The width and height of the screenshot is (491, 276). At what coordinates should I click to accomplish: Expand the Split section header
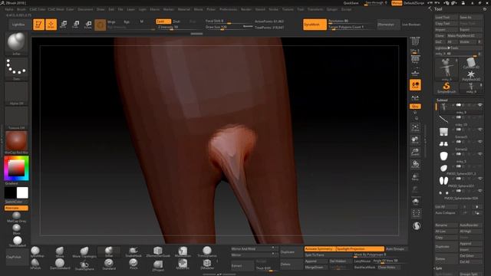(x=439, y=268)
